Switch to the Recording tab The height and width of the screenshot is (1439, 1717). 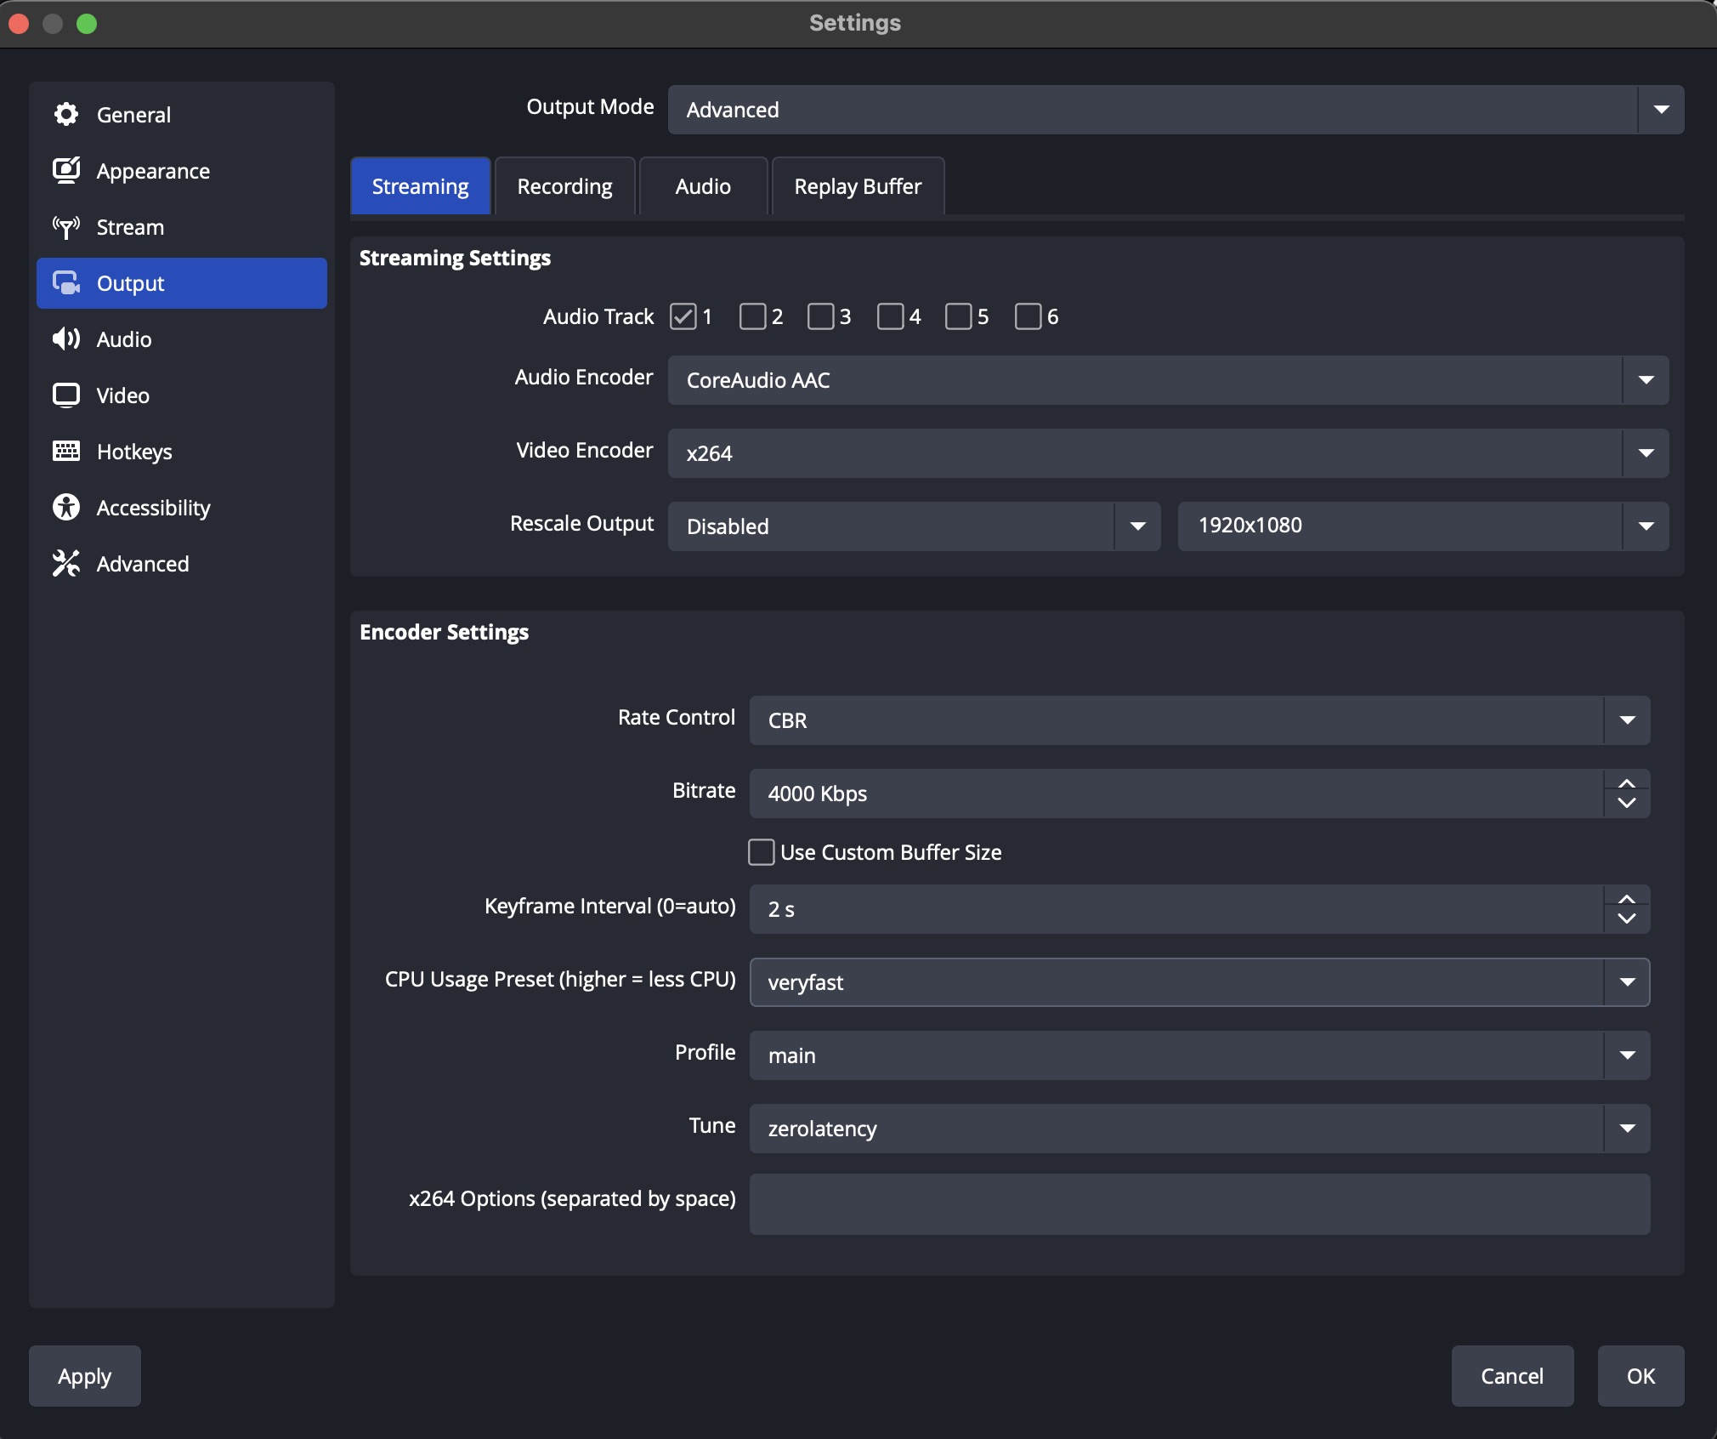pos(564,186)
